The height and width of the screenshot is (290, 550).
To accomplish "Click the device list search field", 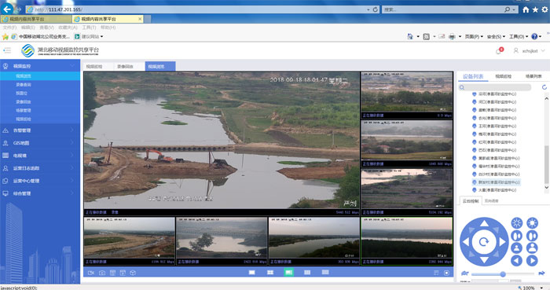I will (x=494, y=87).
